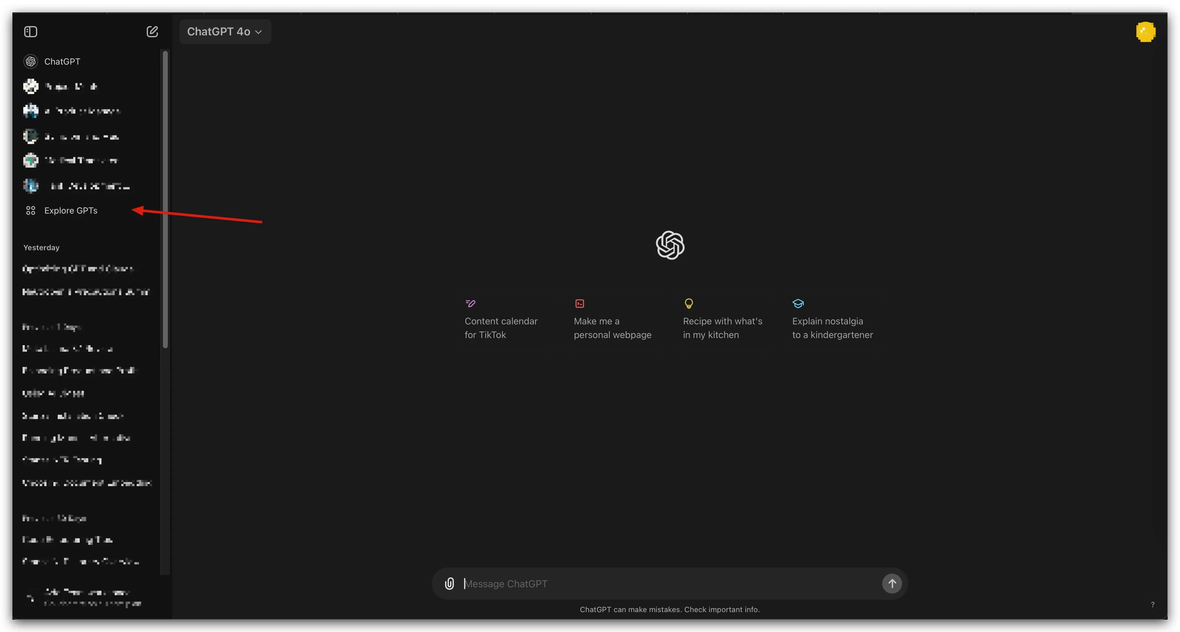Choose Explain nostalgia to a kindergartener card
The height and width of the screenshot is (632, 1180).
pos(832,320)
